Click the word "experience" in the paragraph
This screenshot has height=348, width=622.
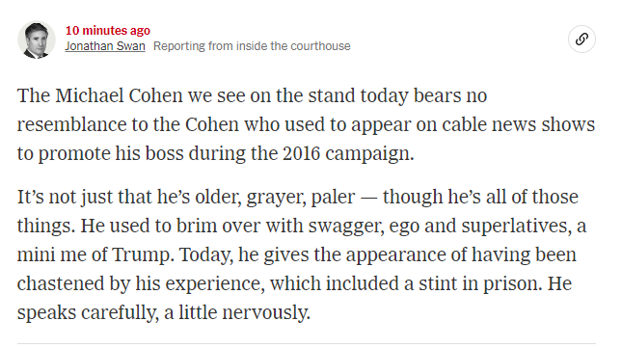212,283
